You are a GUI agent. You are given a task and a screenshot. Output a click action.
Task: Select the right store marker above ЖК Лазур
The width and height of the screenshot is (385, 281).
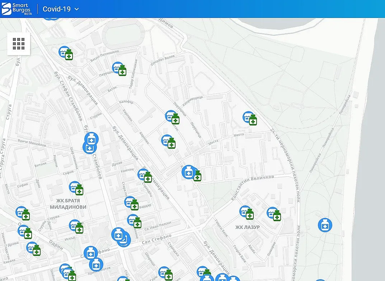[x=274, y=214]
